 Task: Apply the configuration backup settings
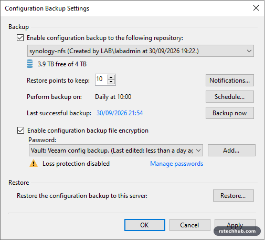coord(235,225)
